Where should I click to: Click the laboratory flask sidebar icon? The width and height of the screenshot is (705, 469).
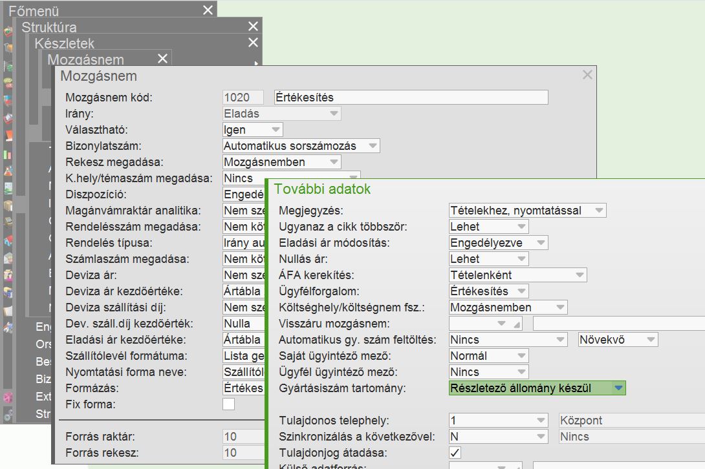click(x=8, y=171)
